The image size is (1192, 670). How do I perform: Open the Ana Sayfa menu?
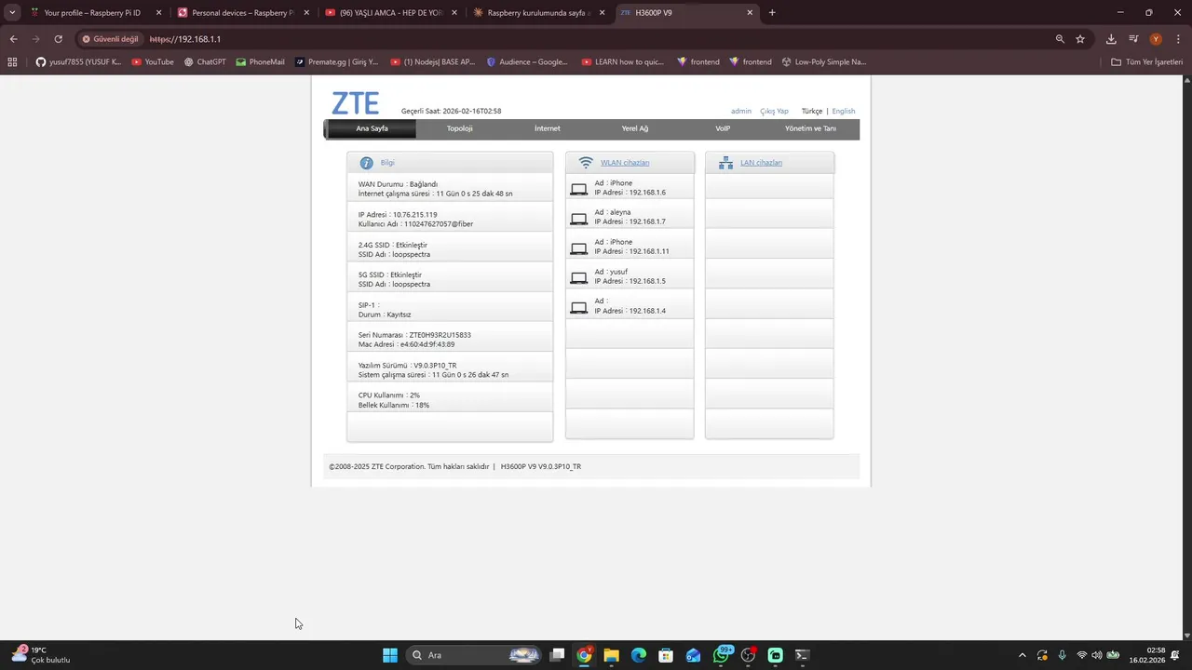(372, 128)
